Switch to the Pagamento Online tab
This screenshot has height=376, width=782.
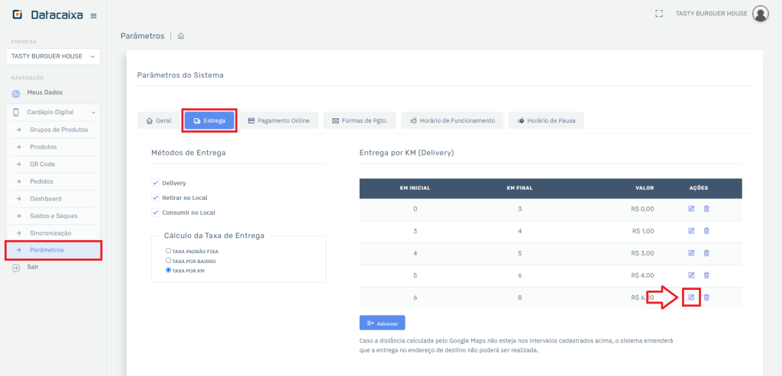279,121
